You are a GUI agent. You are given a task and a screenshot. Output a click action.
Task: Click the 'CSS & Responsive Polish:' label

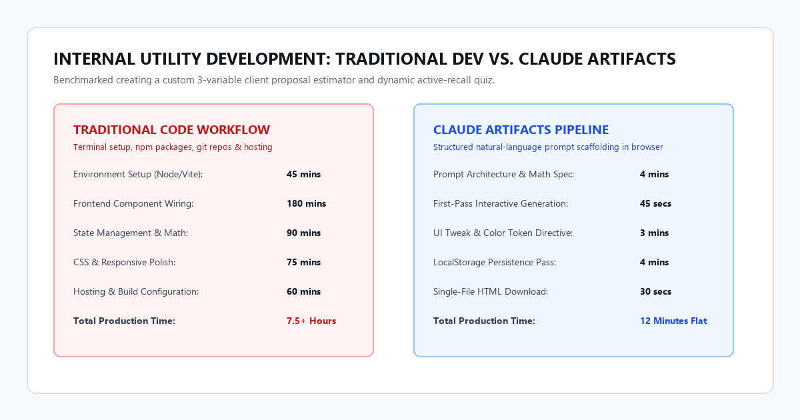[x=125, y=262]
